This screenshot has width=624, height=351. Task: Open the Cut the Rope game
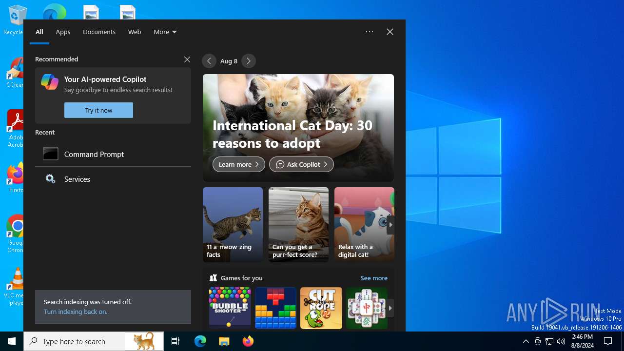[x=321, y=308]
